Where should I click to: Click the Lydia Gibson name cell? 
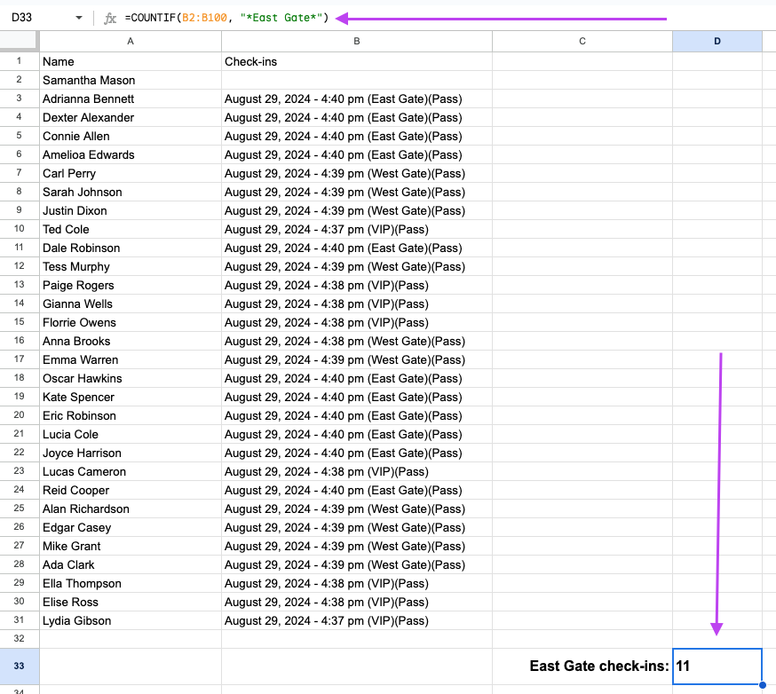[131, 620]
